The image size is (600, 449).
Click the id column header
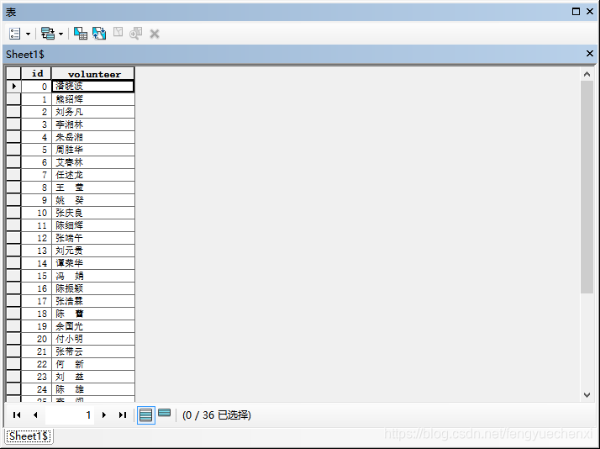pos(36,73)
